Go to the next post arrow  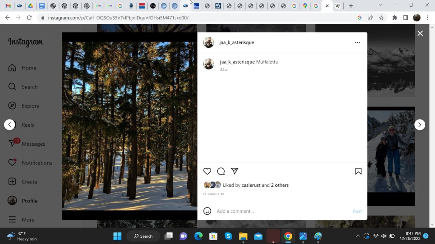[420, 125]
